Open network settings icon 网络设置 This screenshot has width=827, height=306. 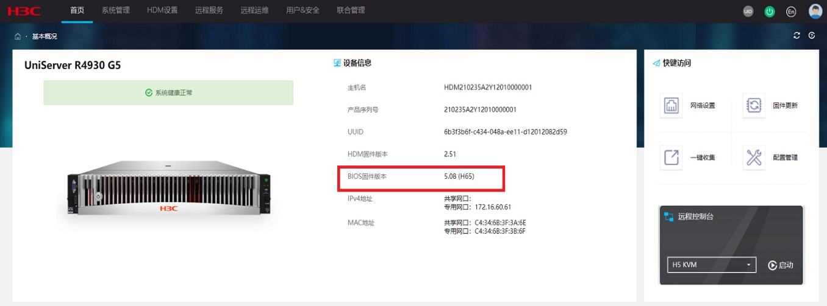click(x=671, y=105)
